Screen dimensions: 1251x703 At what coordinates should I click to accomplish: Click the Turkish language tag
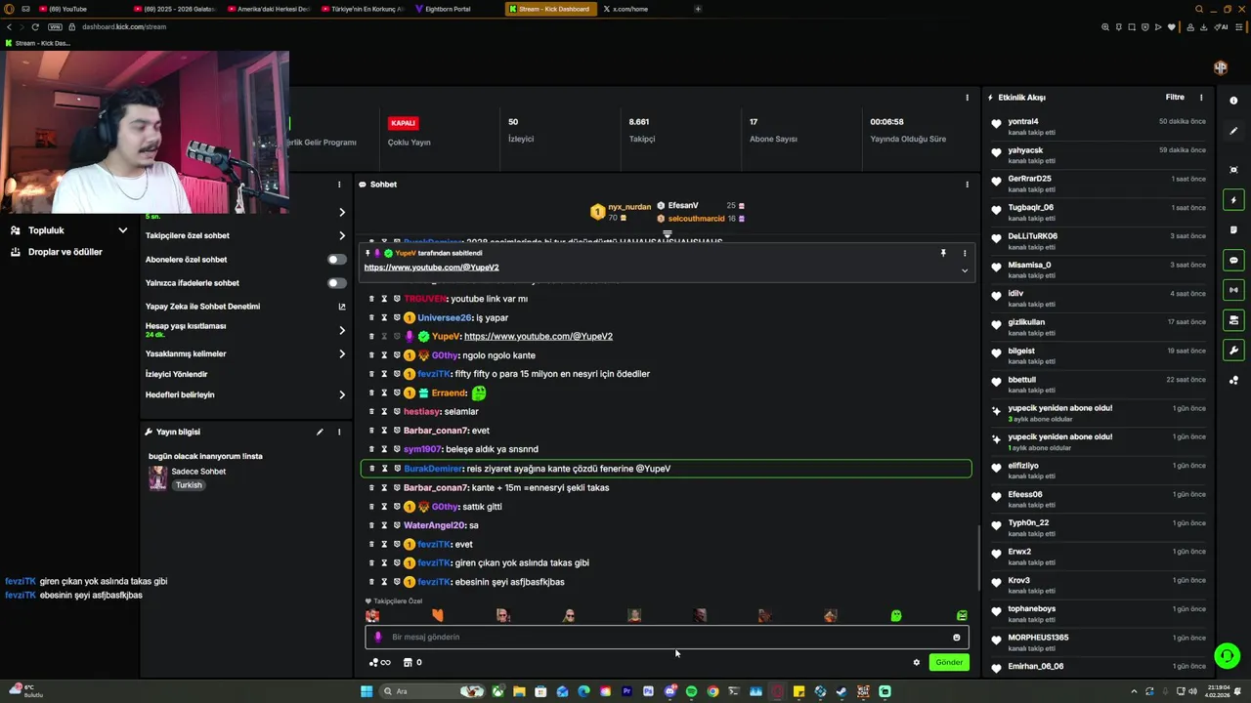click(x=189, y=485)
